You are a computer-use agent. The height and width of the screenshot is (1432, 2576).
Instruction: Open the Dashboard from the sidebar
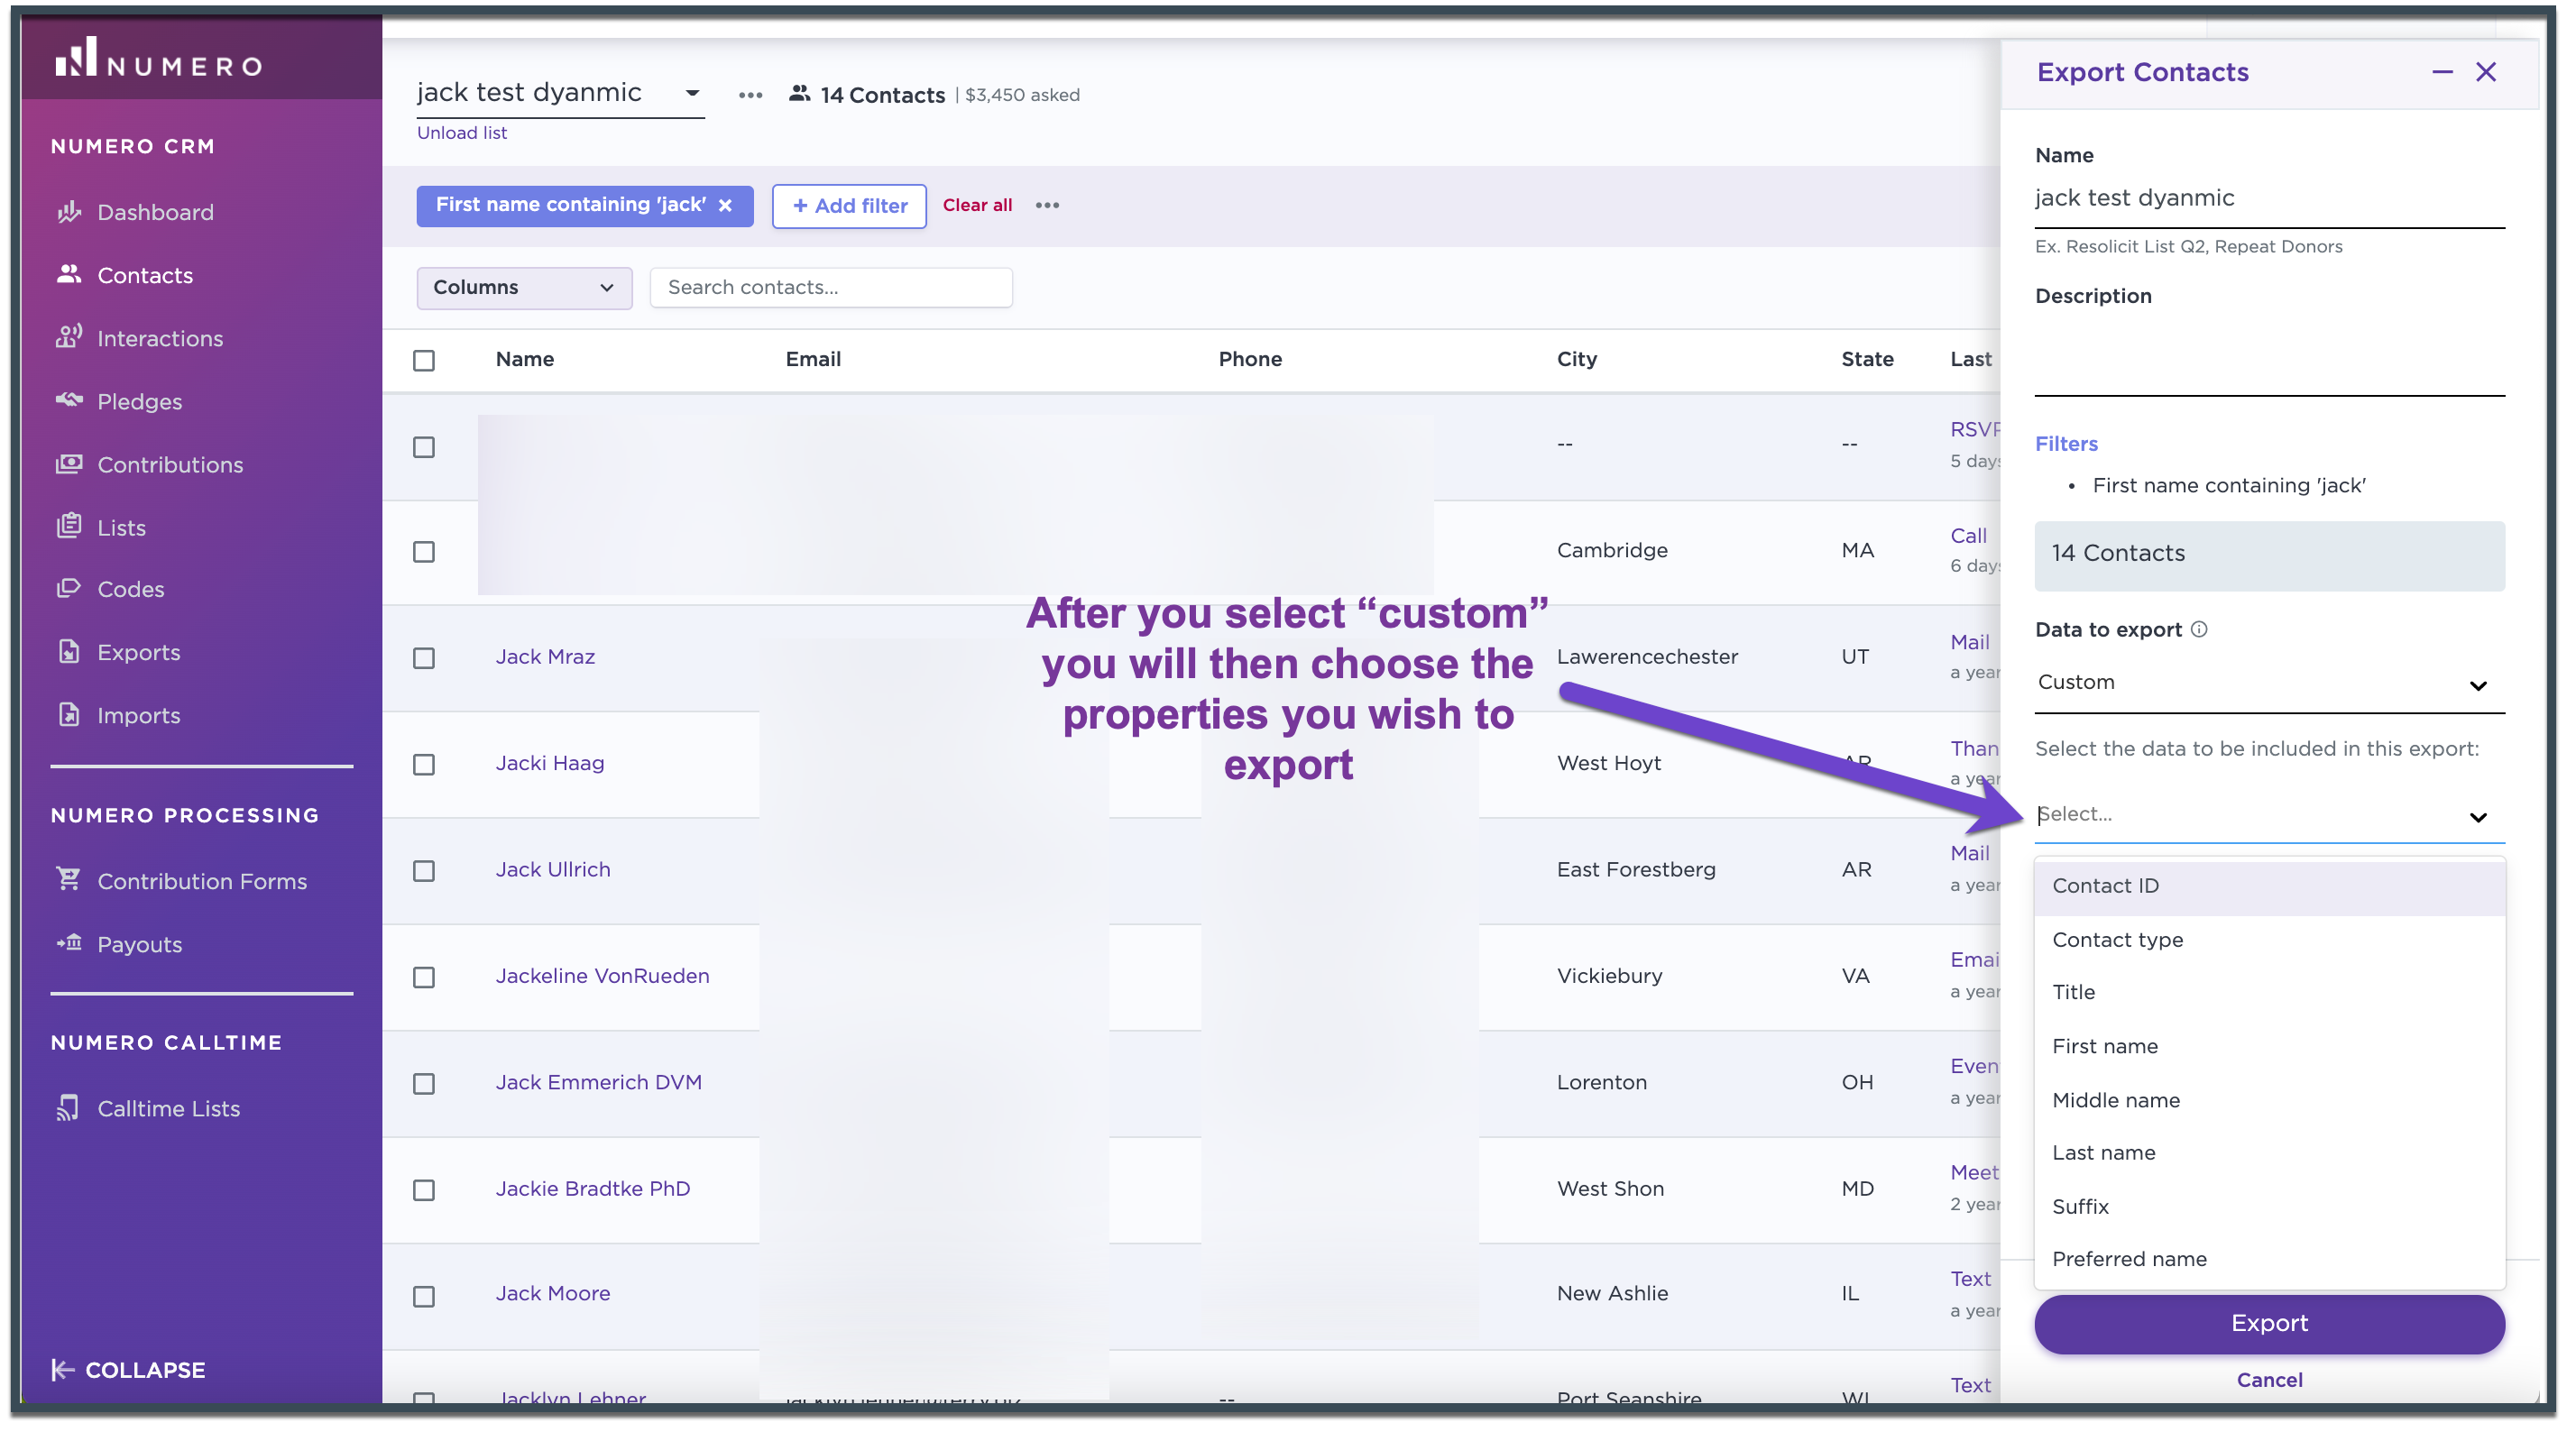coord(155,211)
